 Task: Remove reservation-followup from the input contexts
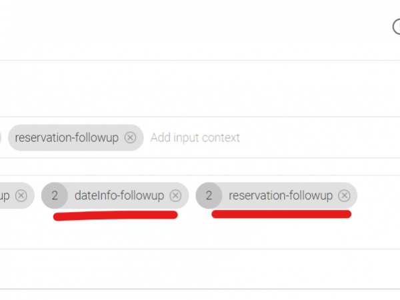point(131,138)
